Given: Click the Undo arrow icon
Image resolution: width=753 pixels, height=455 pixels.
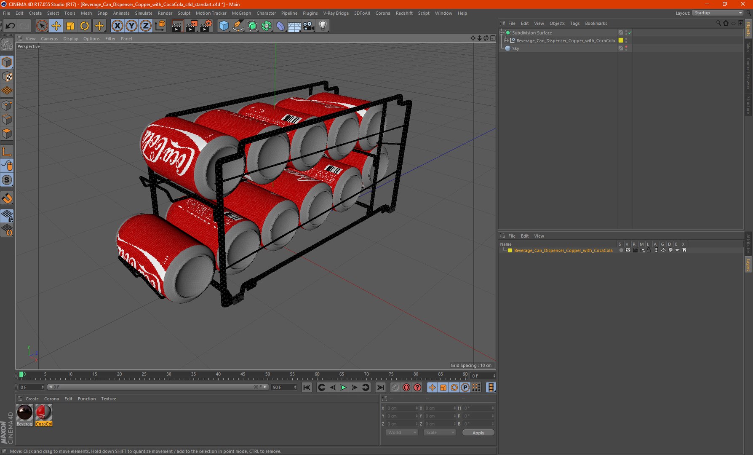Looking at the screenshot, I should point(10,26).
